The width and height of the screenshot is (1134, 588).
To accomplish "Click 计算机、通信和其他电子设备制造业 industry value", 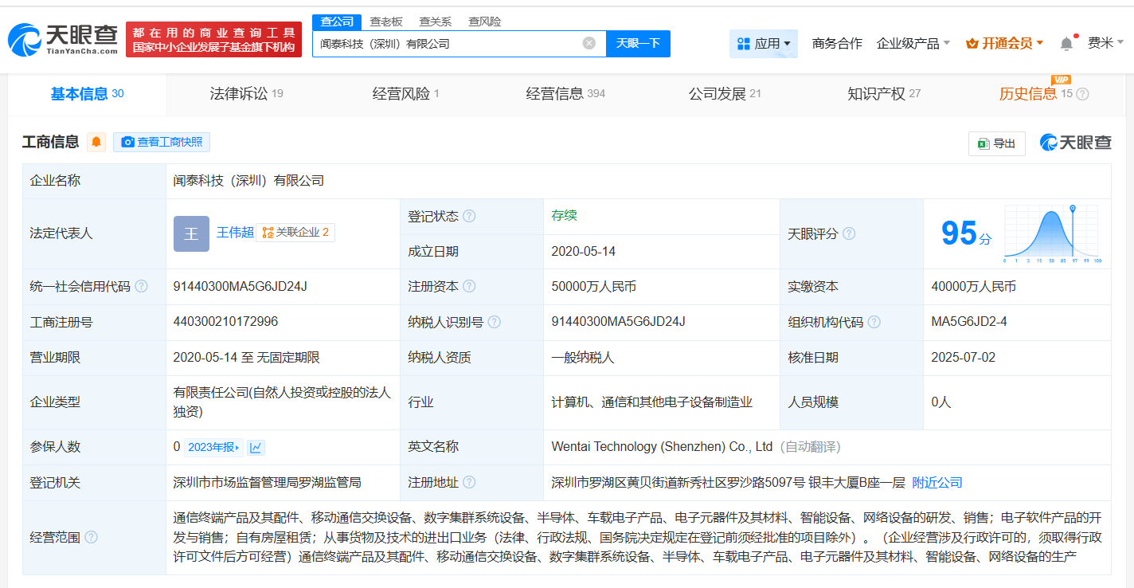I will point(651,402).
